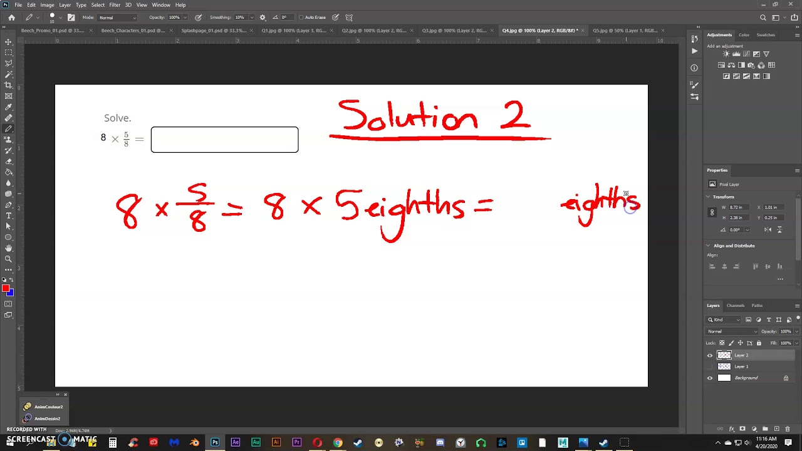Screen dimensions: 802x451
Task: Select the Pencil tool in toolbar
Action: point(8,128)
